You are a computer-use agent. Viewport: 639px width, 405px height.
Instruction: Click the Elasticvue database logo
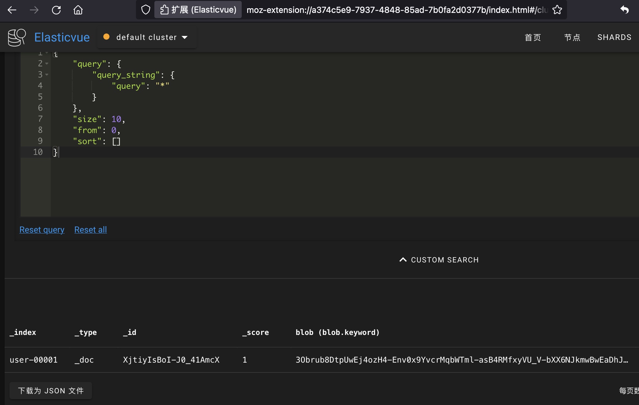pyautogui.click(x=17, y=37)
